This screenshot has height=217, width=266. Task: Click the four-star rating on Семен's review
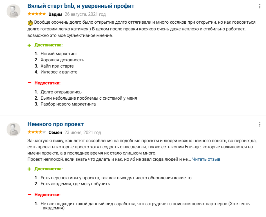tap(37, 132)
